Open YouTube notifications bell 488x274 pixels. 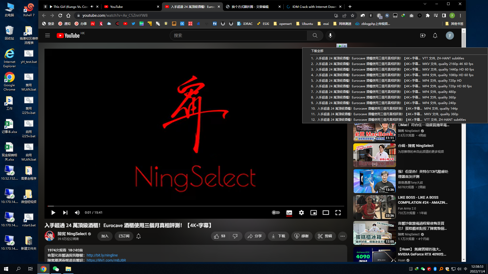click(435, 36)
